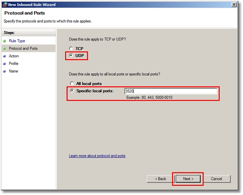This screenshot has height=195, width=243.
Task: Click the green bullet beside Rule Type
Action: (4, 41)
